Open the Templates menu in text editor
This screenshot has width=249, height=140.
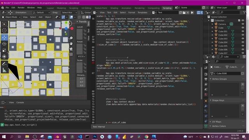[142, 12]
